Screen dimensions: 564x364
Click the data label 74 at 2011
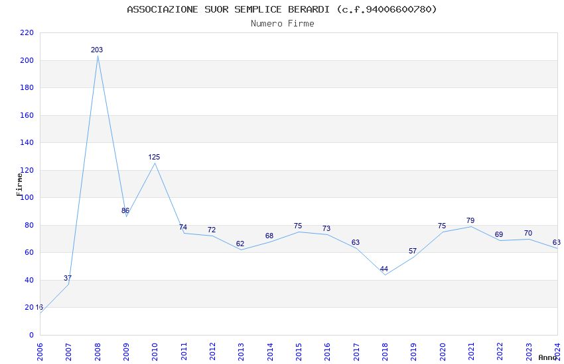[x=183, y=227]
